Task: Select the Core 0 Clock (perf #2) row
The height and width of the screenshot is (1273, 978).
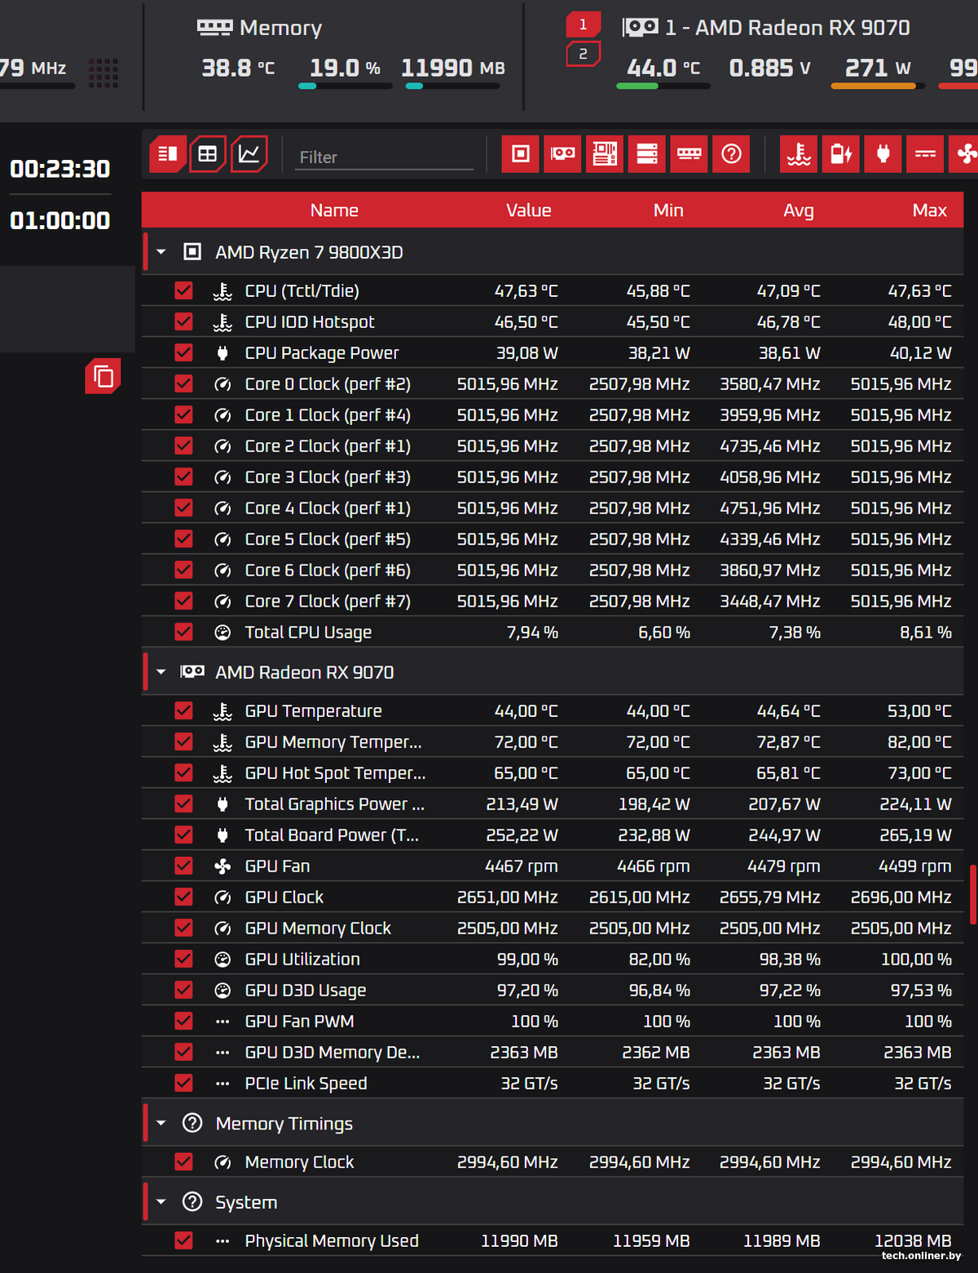Action: [x=553, y=383]
